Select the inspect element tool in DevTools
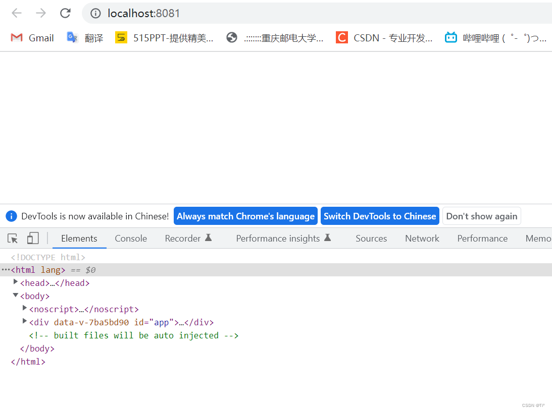The height and width of the screenshot is (412, 552). pyautogui.click(x=12, y=238)
